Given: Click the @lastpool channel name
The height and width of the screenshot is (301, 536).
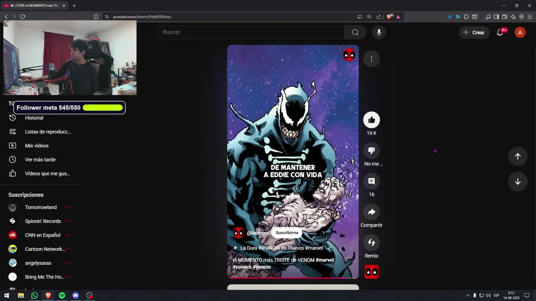Looking at the screenshot, I should click(258, 233).
